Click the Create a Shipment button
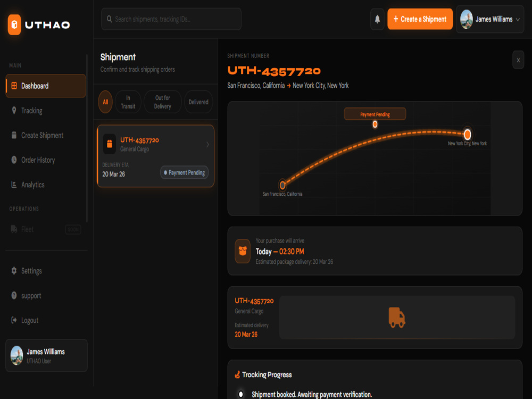532x399 pixels. tap(420, 19)
